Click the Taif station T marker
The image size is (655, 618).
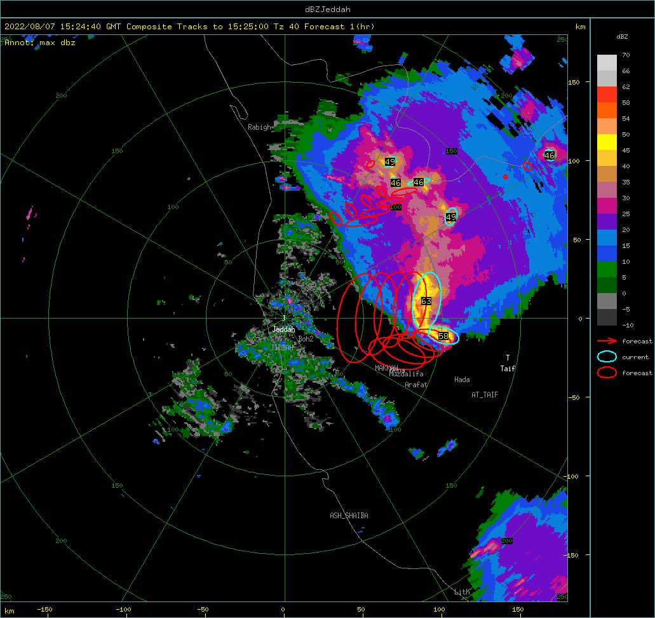(x=508, y=357)
